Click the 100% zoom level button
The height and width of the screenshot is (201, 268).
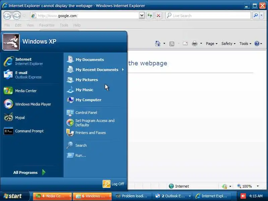pos(245,186)
